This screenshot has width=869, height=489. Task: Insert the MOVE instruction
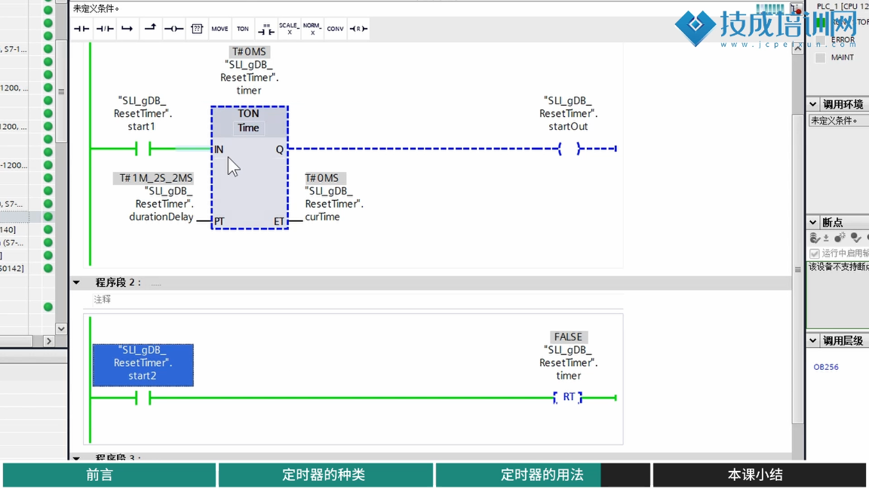tap(220, 29)
